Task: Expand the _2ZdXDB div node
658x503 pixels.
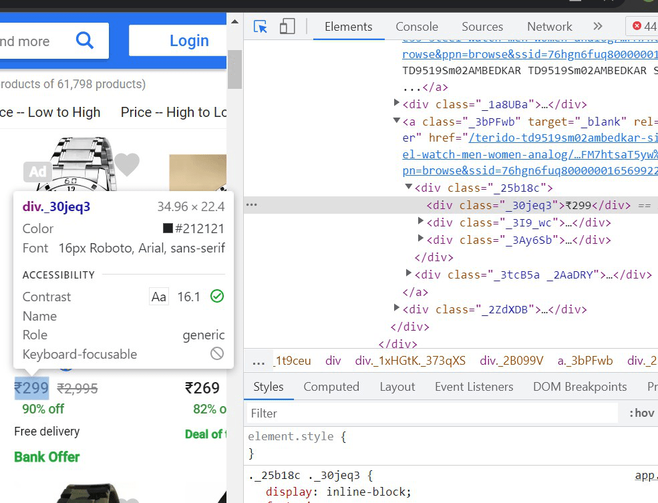Action: click(396, 307)
